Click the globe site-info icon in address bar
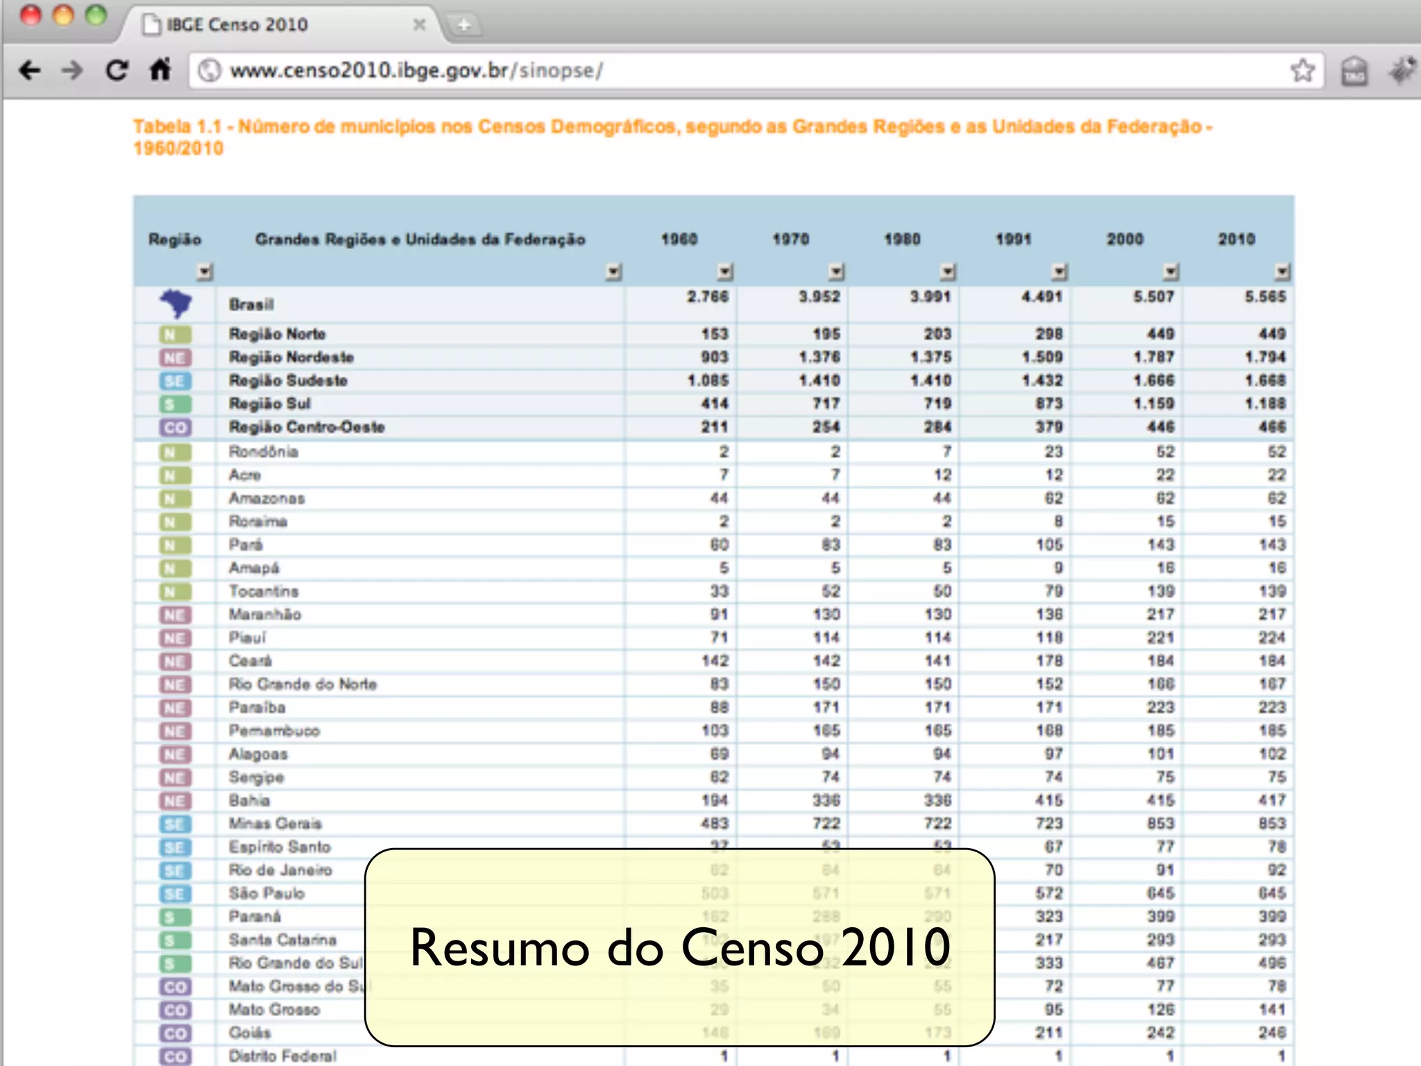 click(x=209, y=70)
